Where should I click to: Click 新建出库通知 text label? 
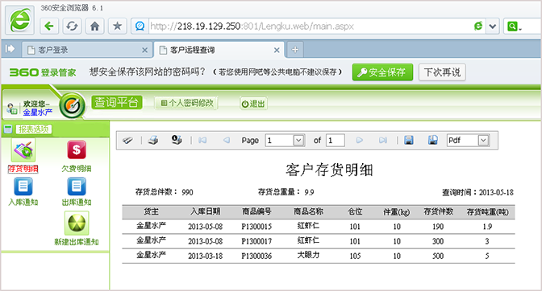(77, 242)
